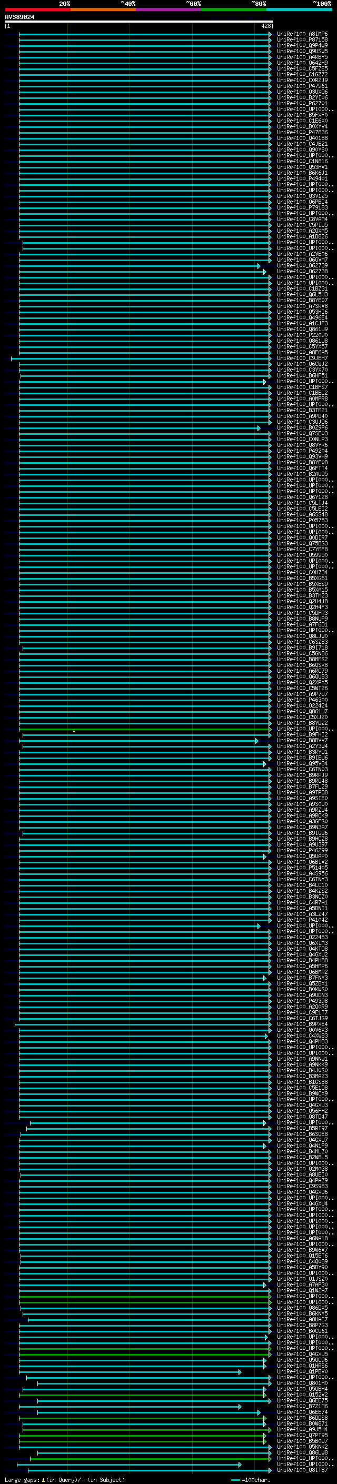Click hit label UniRef100_Q6PBC4
337x1484 pixels.
pyautogui.click(x=302, y=202)
